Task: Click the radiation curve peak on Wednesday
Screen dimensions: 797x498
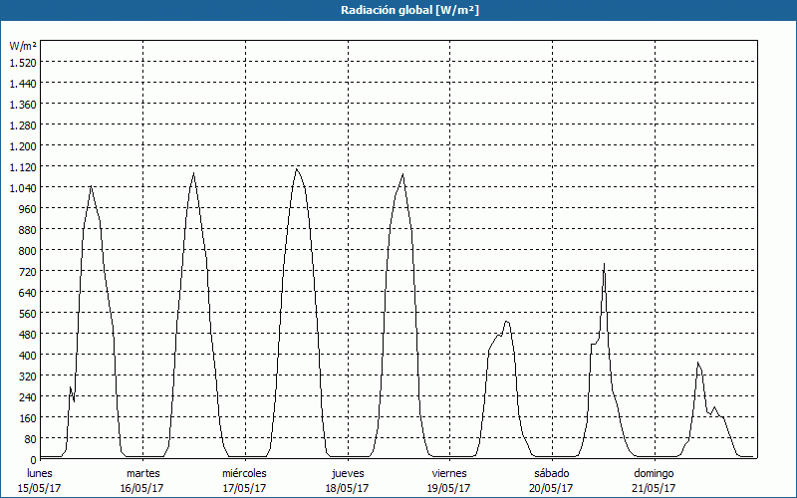Action: pos(296,169)
